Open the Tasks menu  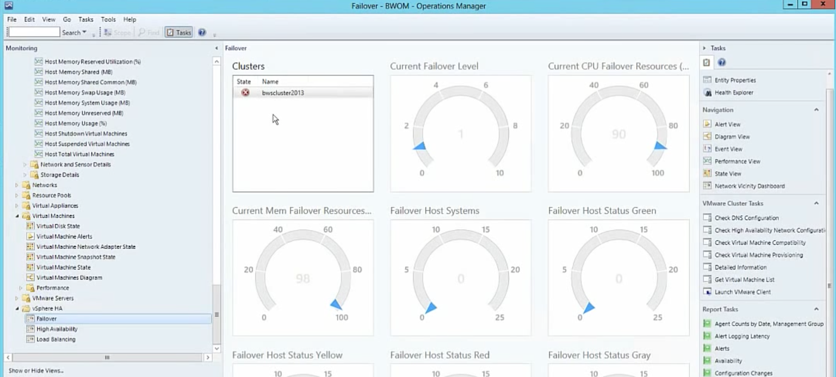click(x=86, y=19)
